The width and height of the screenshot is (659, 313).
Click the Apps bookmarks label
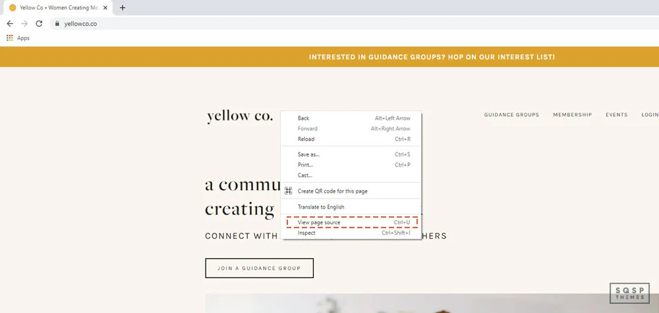(x=23, y=37)
